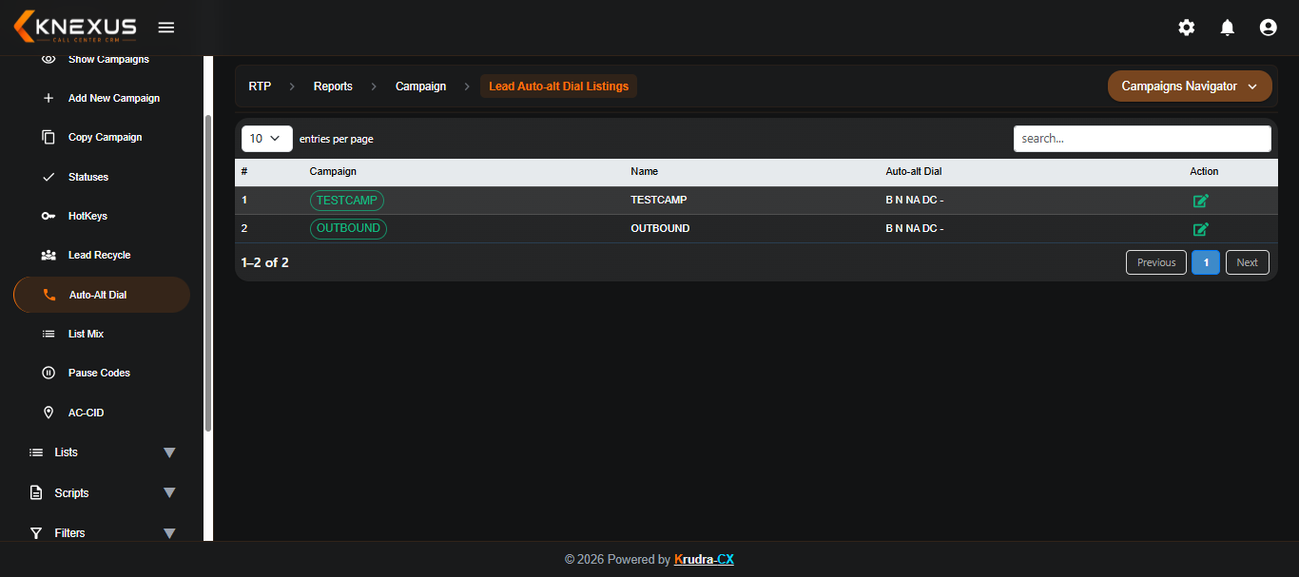Image resolution: width=1299 pixels, height=577 pixels.
Task: Click the edit icon for OUTBOUND row
Action: (1201, 229)
